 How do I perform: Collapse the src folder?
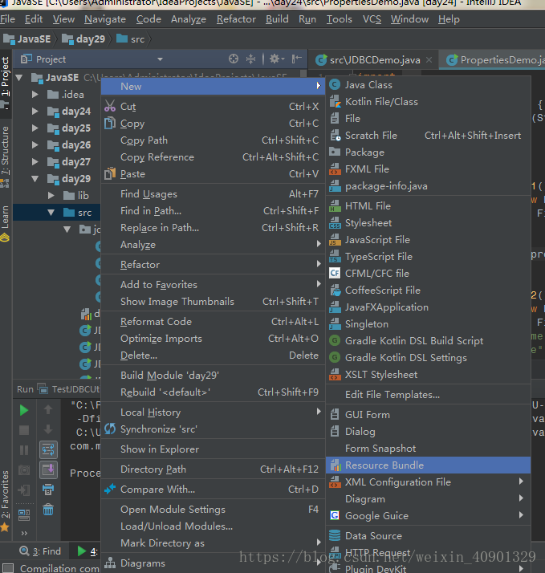51,213
